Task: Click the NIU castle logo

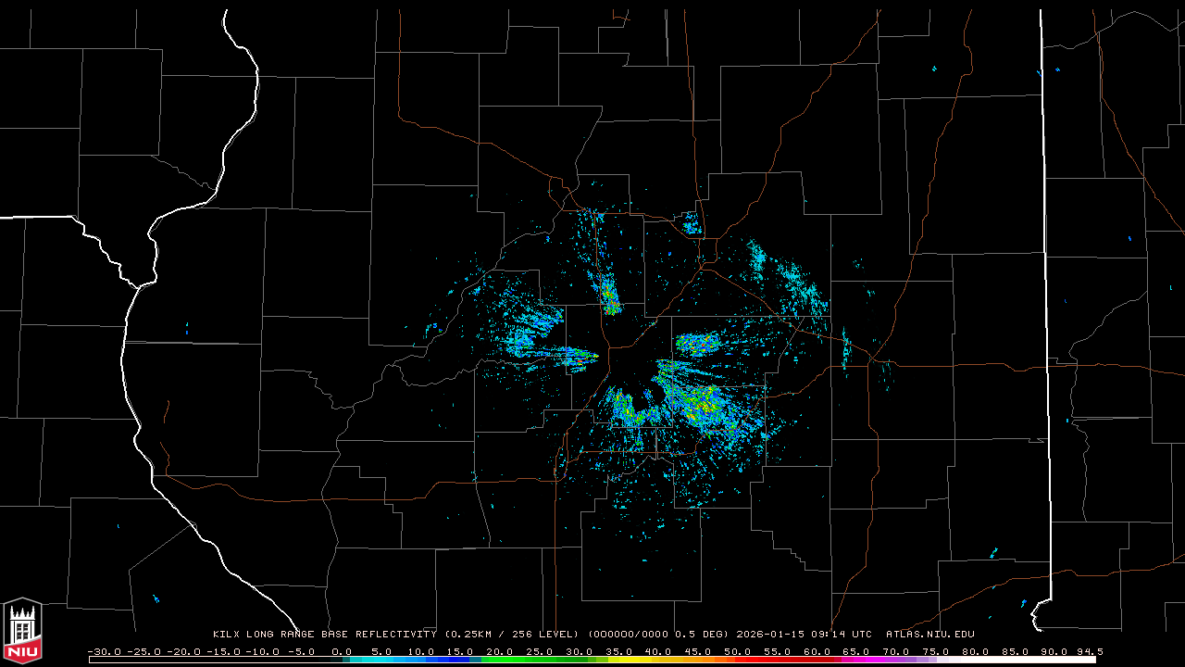Action: coord(22,633)
